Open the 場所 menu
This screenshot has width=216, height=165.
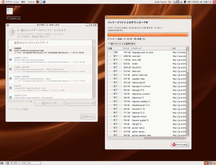click(x=23, y=2)
